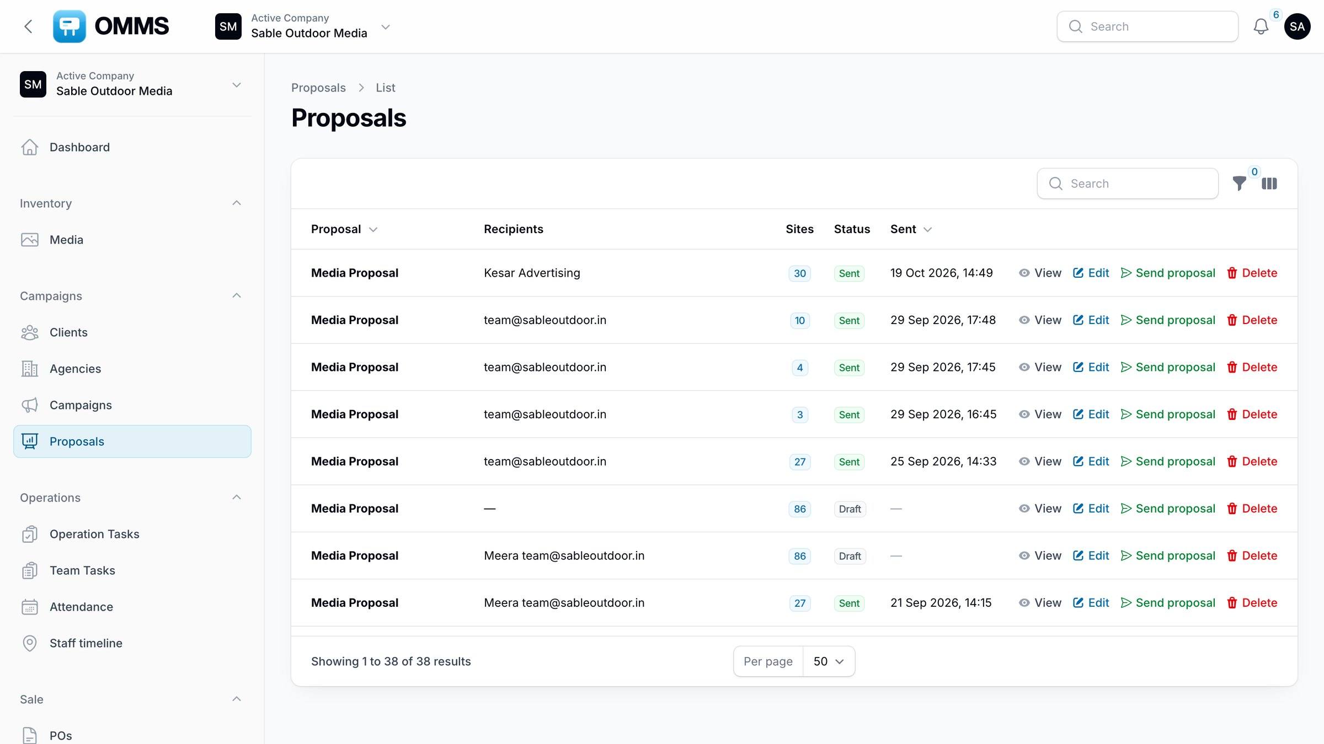Click the Team Tasks clipboard icon

click(x=30, y=570)
